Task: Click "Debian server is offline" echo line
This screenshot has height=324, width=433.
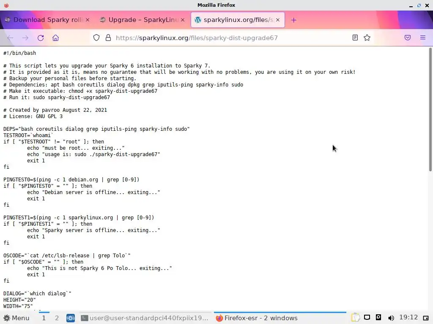Action: (93, 192)
